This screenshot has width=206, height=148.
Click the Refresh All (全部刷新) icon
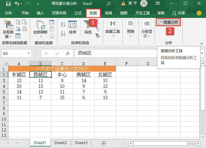point(40,26)
